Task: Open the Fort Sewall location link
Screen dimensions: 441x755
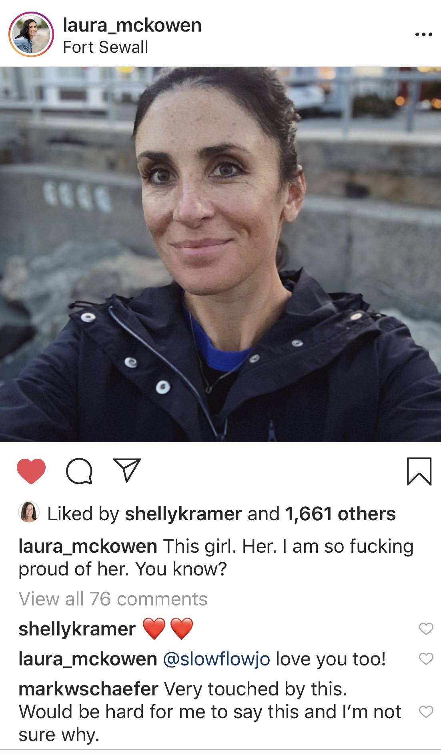Action: (x=106, y=47)
